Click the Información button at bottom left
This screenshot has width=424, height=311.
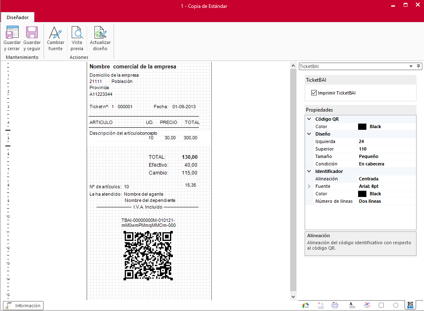point(23,306)
